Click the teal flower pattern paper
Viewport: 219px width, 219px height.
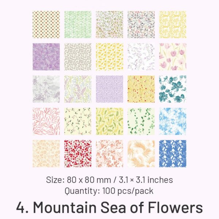[x=173, y=89]
